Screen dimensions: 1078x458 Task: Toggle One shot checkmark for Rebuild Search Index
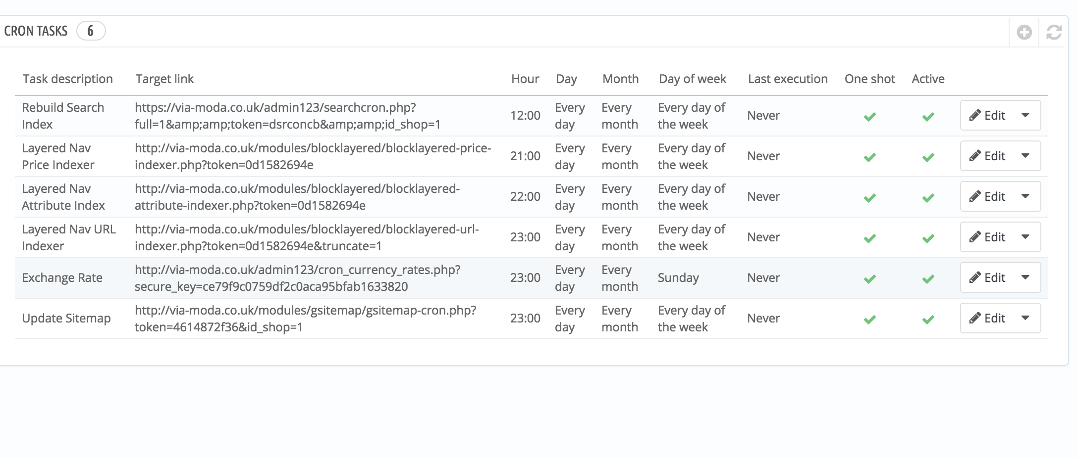click(869, 117)
